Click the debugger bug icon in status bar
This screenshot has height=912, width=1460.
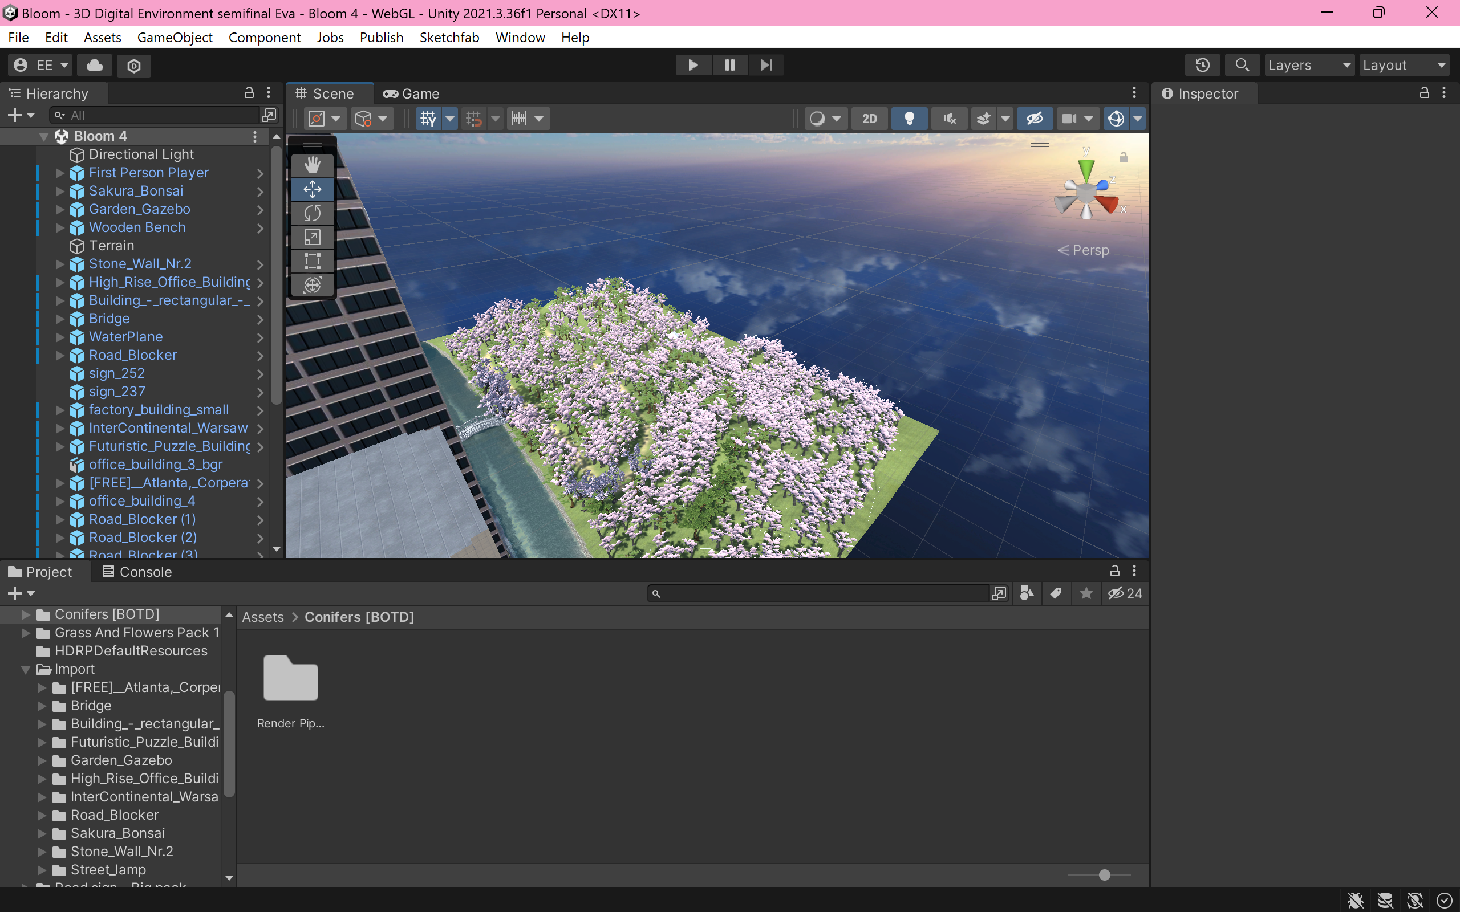pyautogui.click(x=1355, y=901)
